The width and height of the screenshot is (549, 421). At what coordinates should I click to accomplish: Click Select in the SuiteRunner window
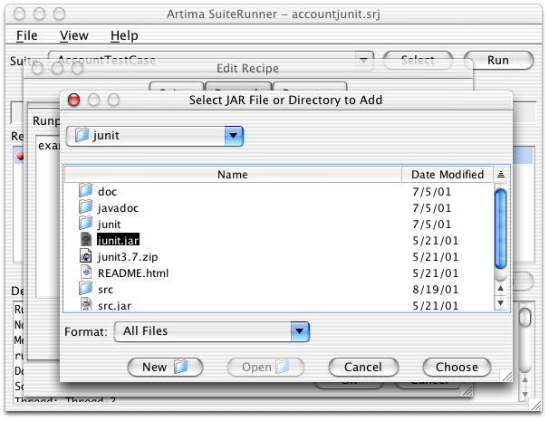click(x=418, y=61)
